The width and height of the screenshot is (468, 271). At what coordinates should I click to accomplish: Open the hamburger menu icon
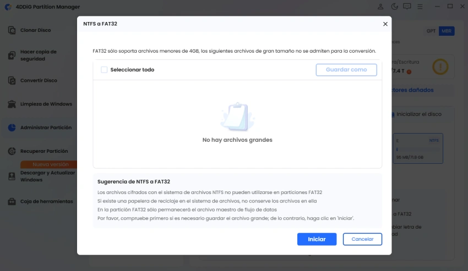[420, 7]
